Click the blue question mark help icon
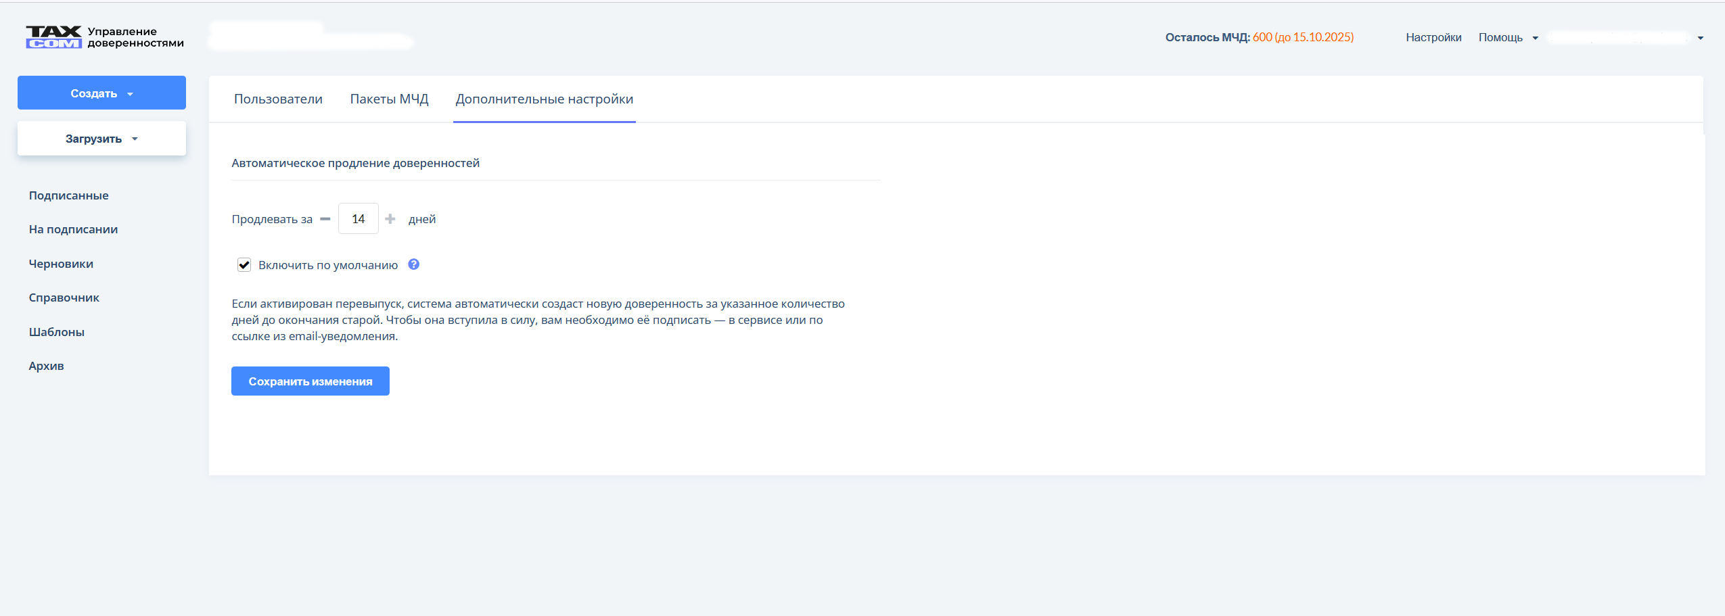The height and width of the screenshot is (616, 1725). [414, 264]
